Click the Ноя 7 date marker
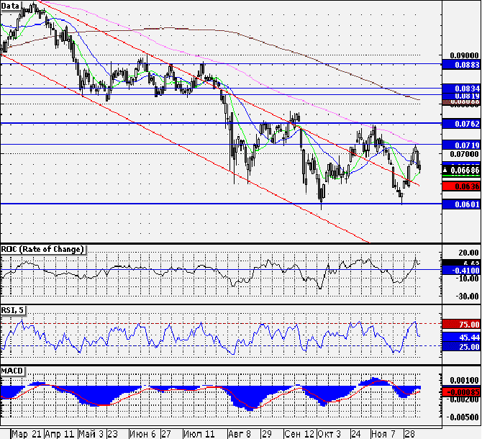 (383, 434)
